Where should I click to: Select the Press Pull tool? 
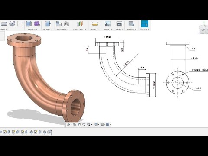(x=48, y=24)
